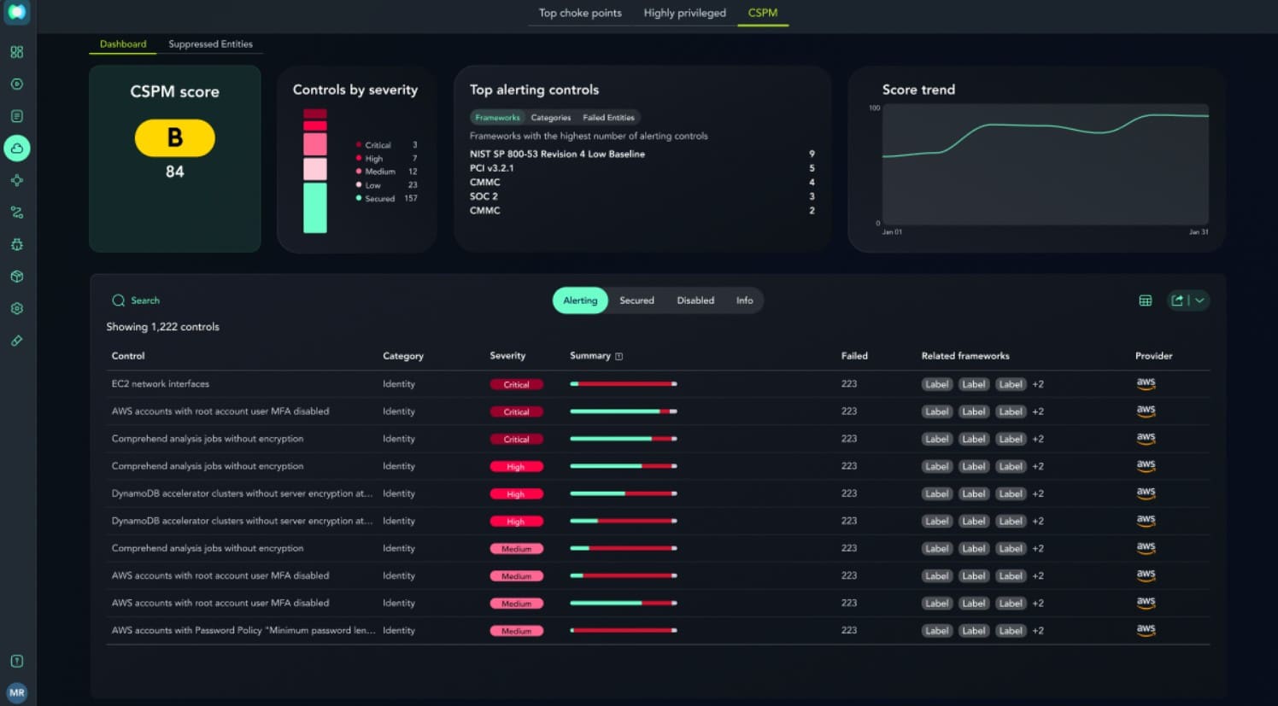Click the Medium badge in Password Policy row
Screen dimensions: 1278x706
(x=516, y=631)
